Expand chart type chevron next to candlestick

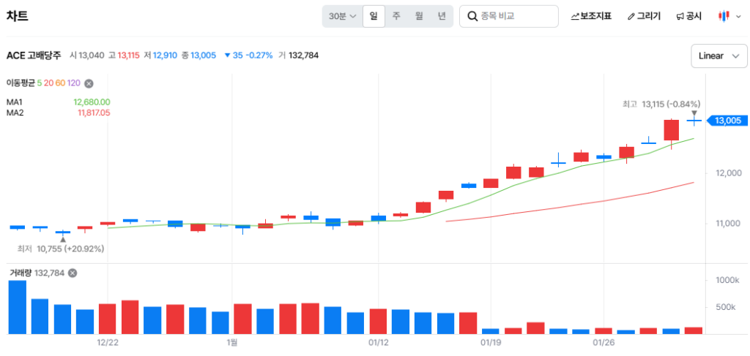738,16
